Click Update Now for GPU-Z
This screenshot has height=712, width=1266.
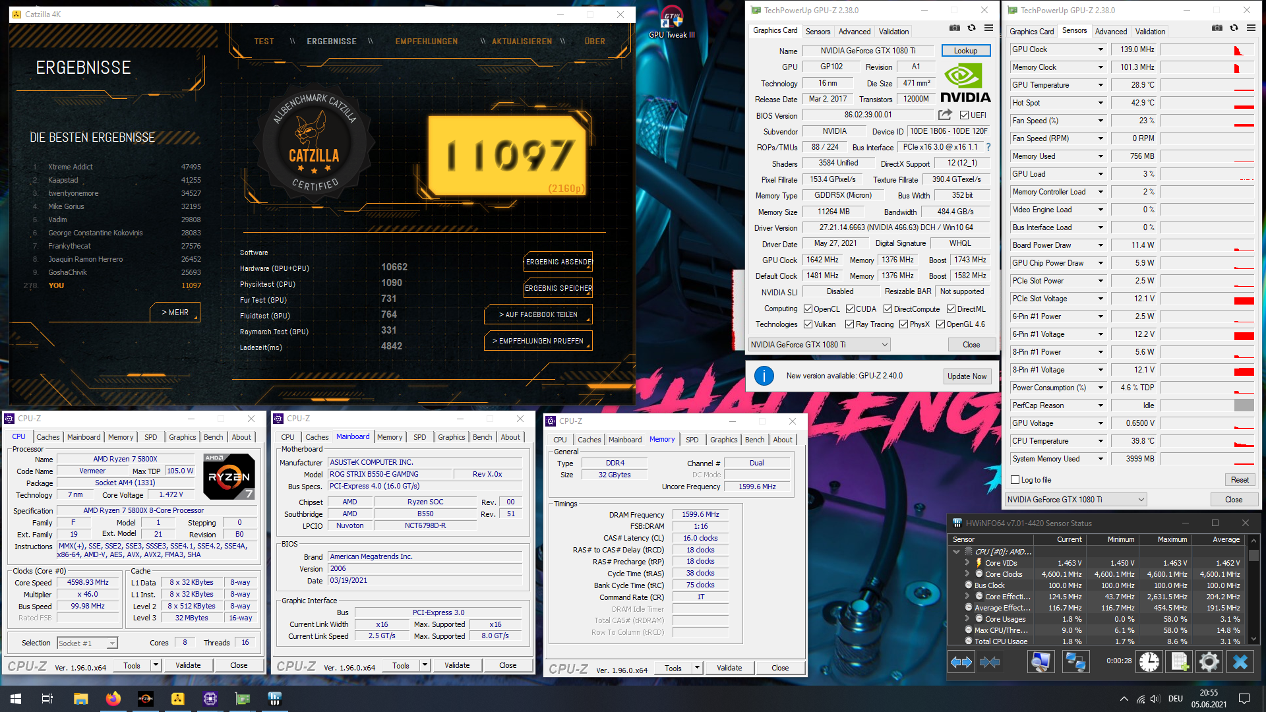[x=967, y=376]
